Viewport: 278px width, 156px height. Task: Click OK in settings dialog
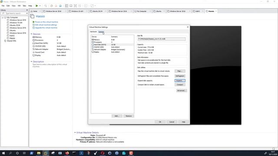click(160, 122)
